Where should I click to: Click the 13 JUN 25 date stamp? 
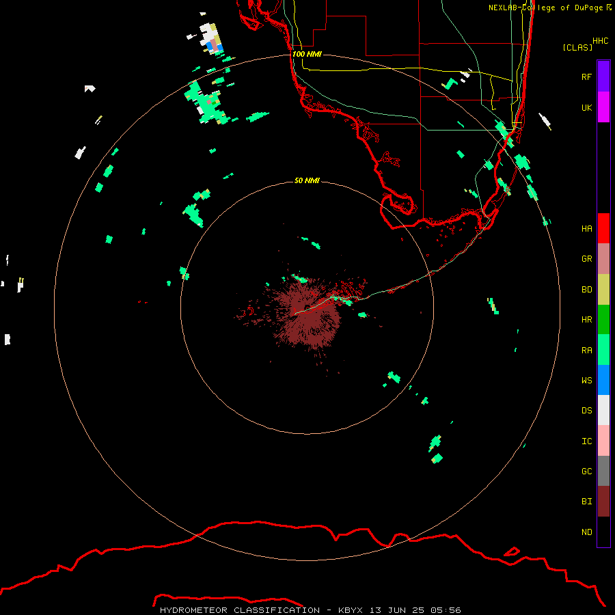(396, 610)
